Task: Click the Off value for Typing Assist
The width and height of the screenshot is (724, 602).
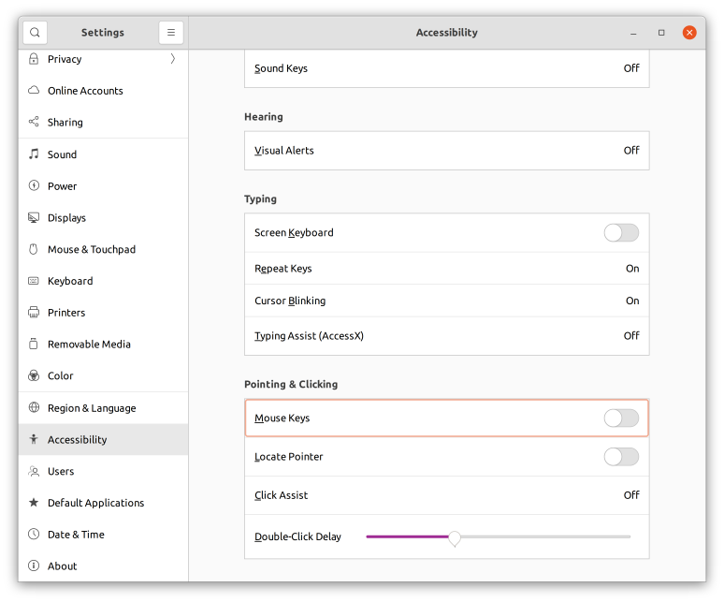Action: tap(631, 336)
